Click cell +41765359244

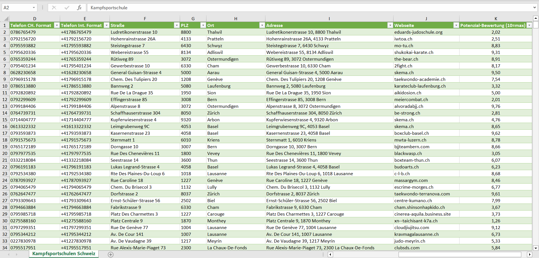click(85, 59)
